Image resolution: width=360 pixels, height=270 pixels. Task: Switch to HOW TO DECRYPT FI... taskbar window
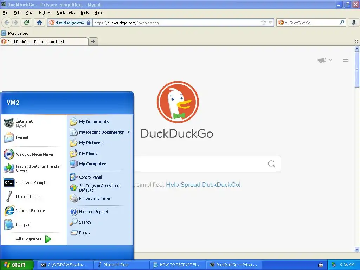coord(178,265)
